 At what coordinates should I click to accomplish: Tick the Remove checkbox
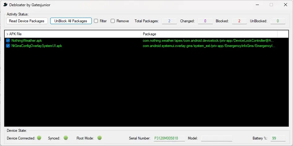(113, 21)
